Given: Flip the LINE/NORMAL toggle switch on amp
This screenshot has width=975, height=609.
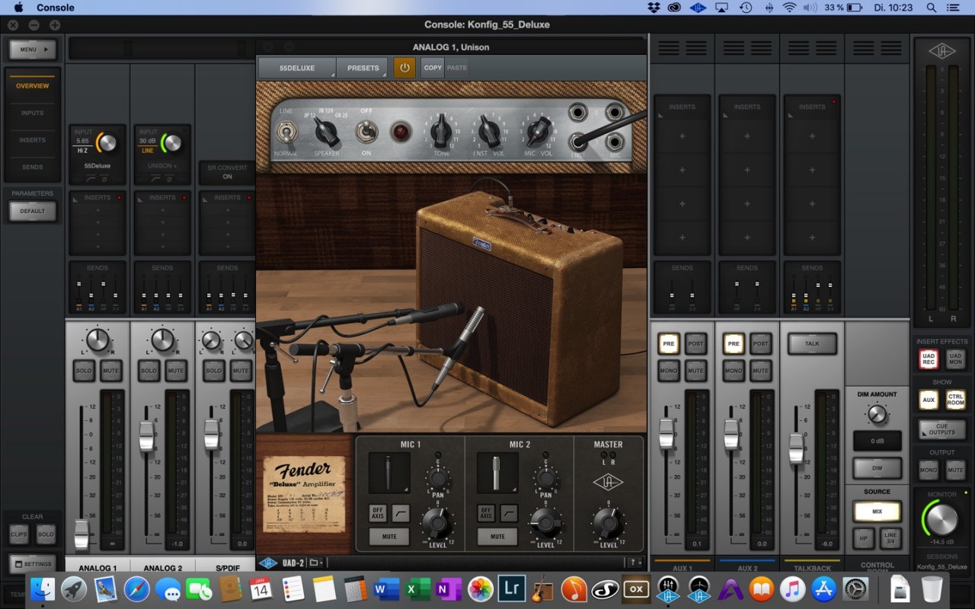Looking at the screenshot, I should click(287, 132).
